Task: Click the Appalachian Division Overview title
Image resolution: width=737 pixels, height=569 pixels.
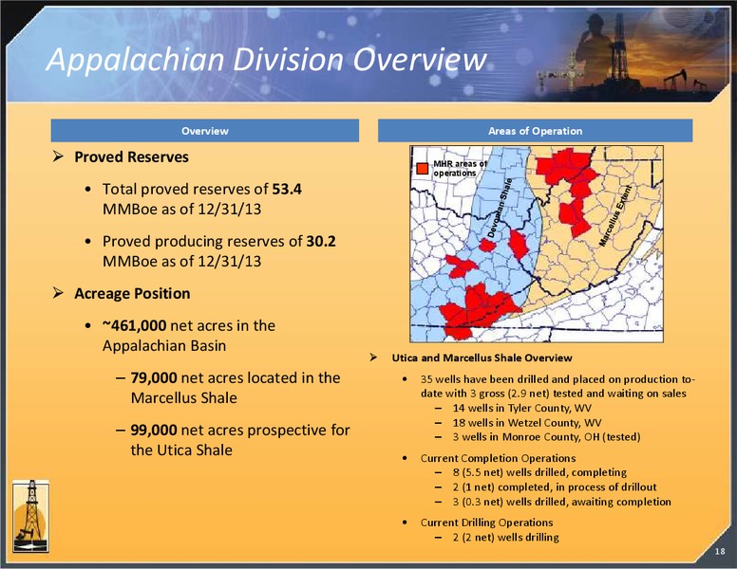Action: 267,60
